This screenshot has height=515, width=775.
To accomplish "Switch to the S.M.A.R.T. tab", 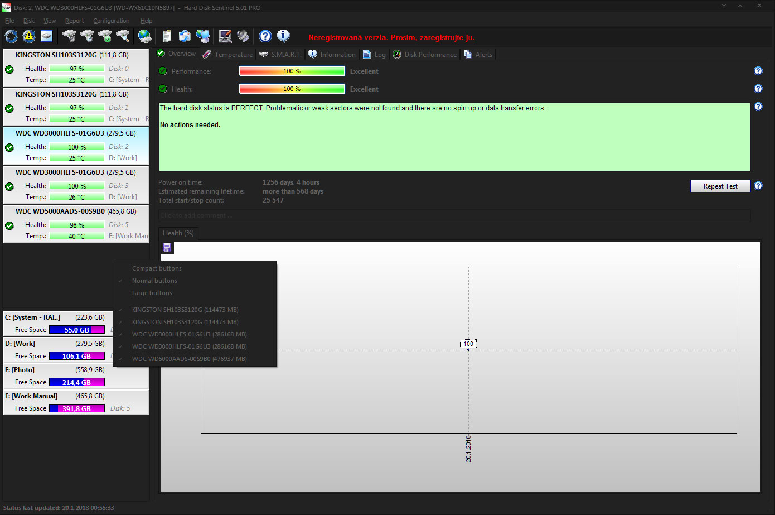I will click(280, 54).
